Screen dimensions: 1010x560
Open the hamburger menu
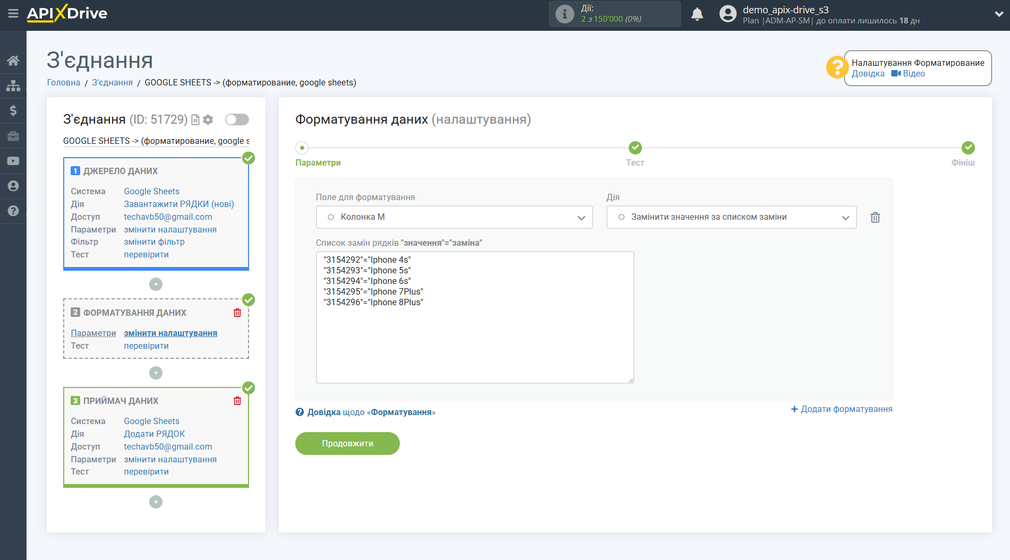[13, 13]
